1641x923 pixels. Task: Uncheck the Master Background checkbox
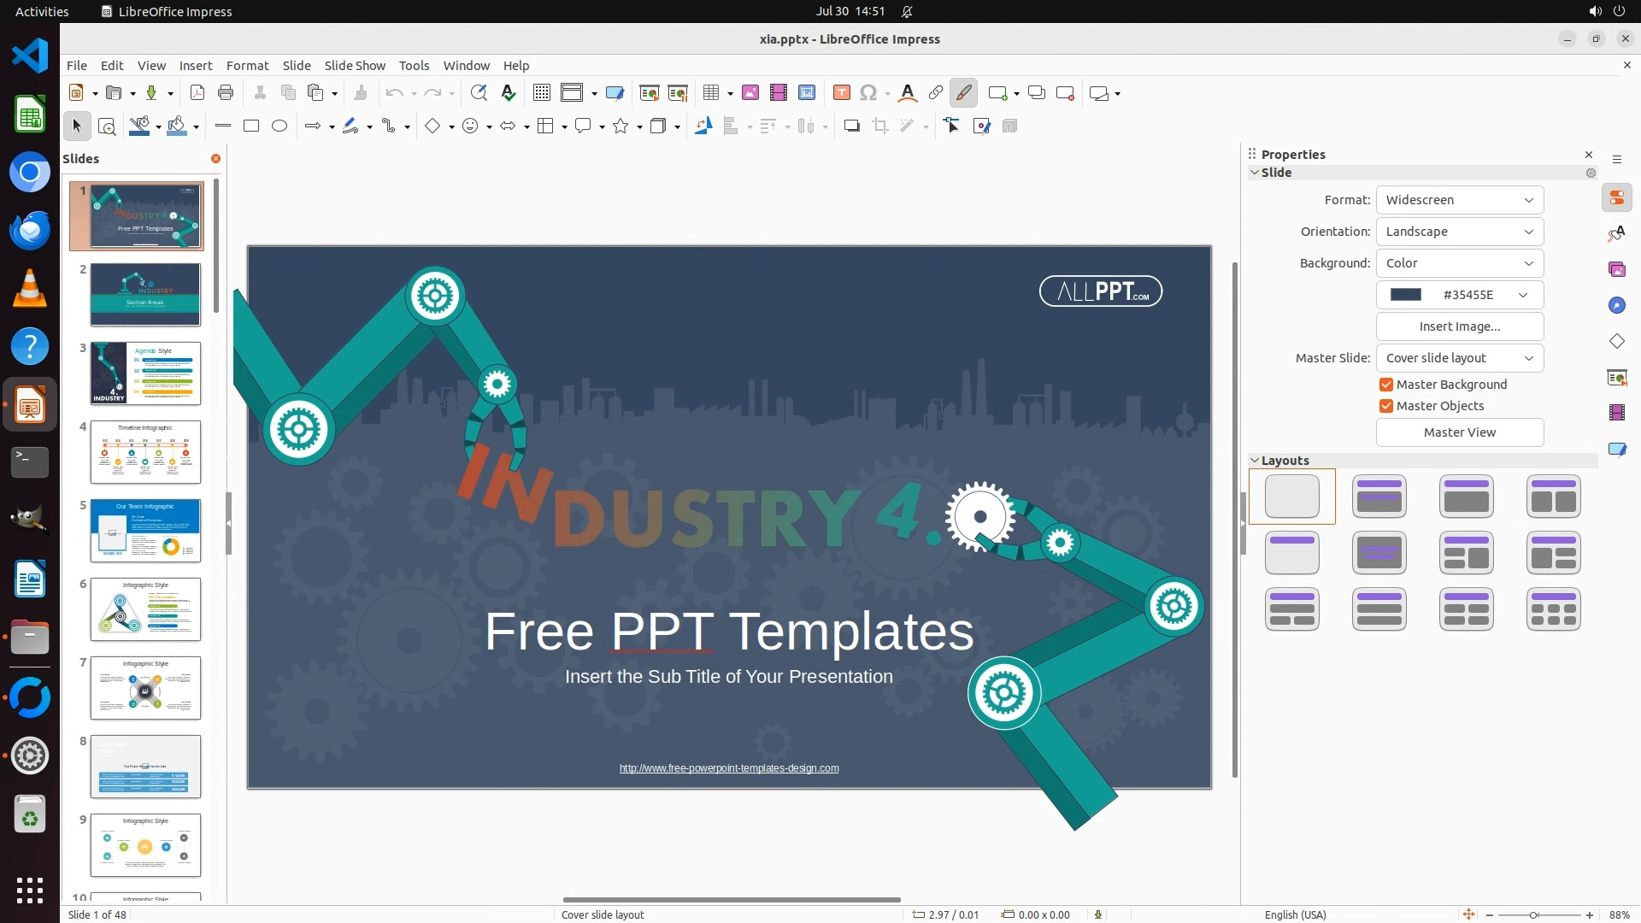1386,385
